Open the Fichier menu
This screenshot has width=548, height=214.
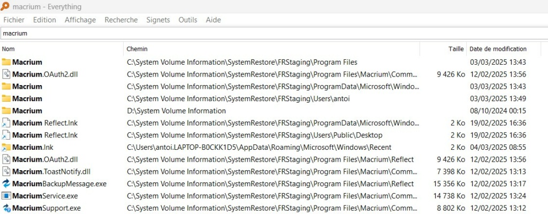tap(14, 20)
